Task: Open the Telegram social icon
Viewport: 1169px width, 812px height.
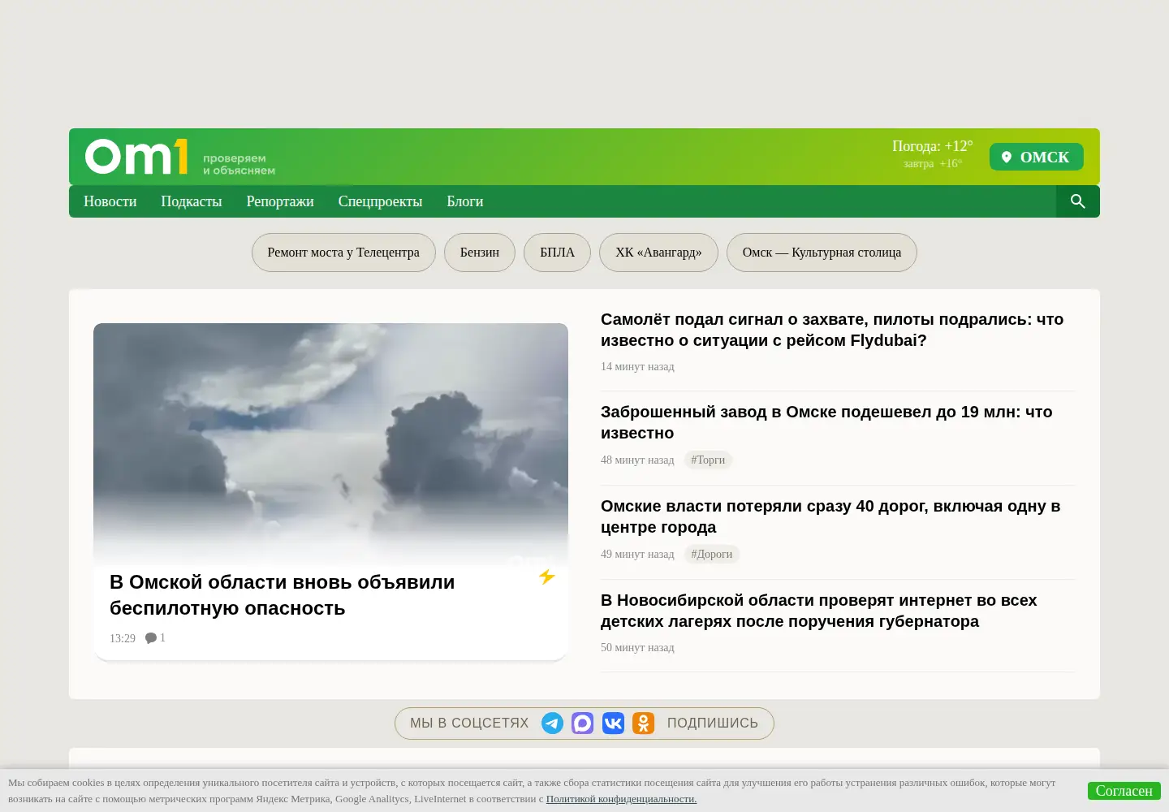Action: 552,723
